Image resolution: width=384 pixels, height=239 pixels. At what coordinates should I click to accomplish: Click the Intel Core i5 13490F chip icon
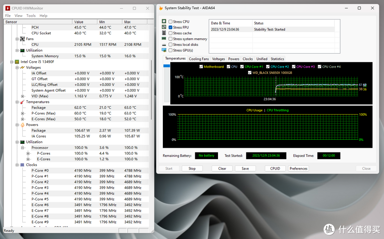tap(17, 62)
